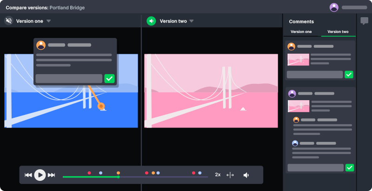Toggle the comments panel chat bubble icon
The width and height of the screenshot is (372, 191).
coord(365,21)
